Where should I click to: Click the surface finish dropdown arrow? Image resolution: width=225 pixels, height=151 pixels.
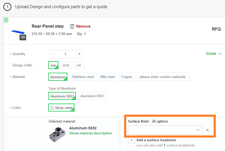[198, 130]
